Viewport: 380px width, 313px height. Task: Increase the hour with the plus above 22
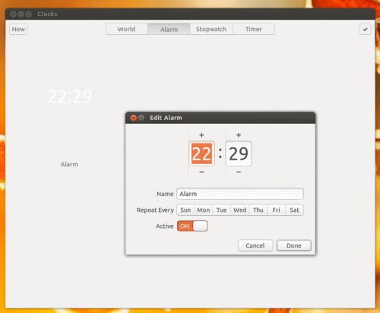tap(201, 135)
